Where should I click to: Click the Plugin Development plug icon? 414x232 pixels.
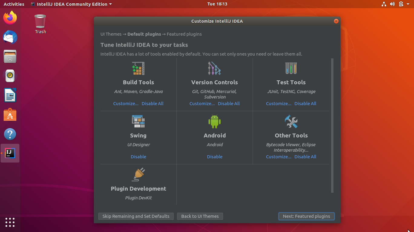tap(138, 175)
